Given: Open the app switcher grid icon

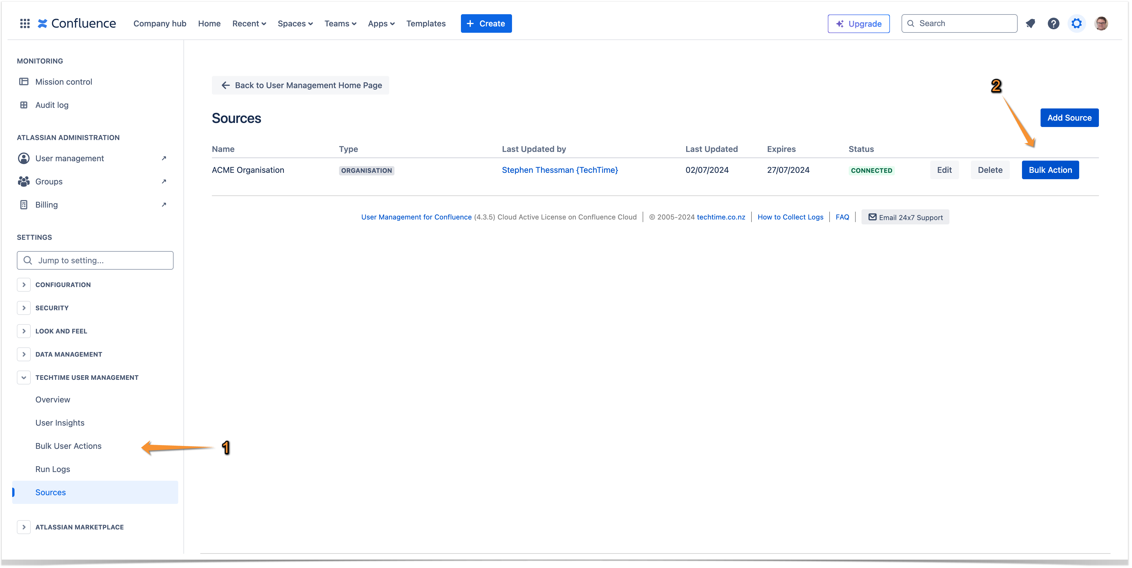Looking at the screenshot, I should pos(25,23).
